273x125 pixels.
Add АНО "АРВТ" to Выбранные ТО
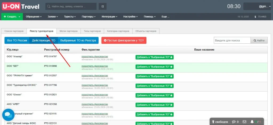(155, 105)
